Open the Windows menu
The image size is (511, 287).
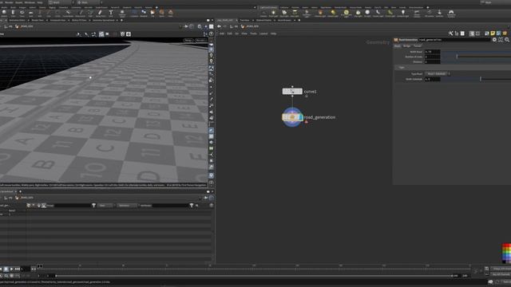[30, 2]
